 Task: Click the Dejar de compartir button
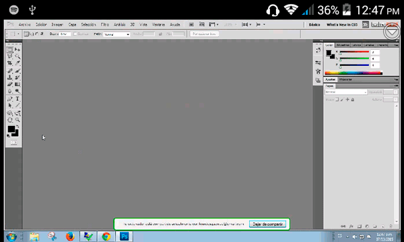pos(267,225)
